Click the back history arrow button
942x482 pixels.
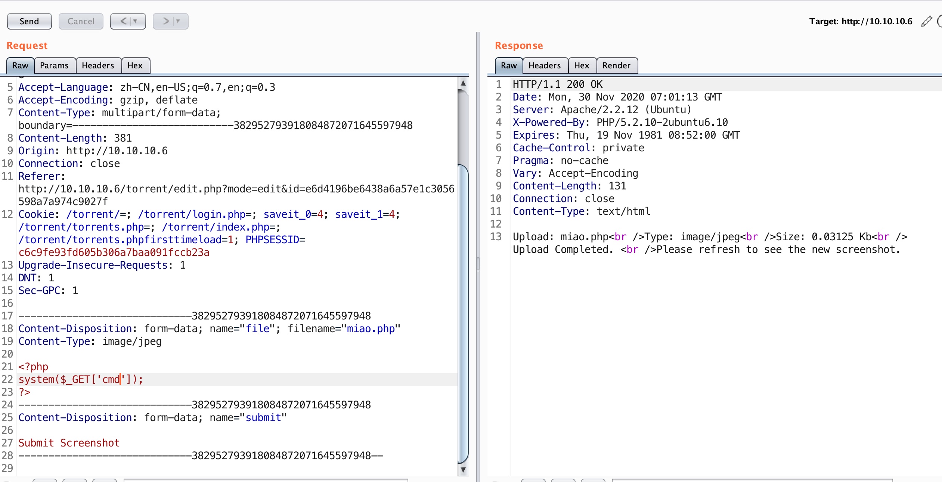tap(123, 21)
